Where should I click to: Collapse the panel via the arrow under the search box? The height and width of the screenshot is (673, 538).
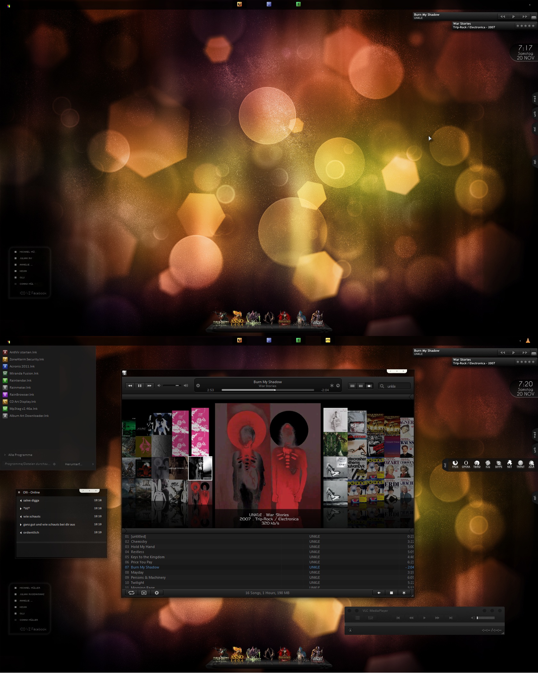point(411,397)
